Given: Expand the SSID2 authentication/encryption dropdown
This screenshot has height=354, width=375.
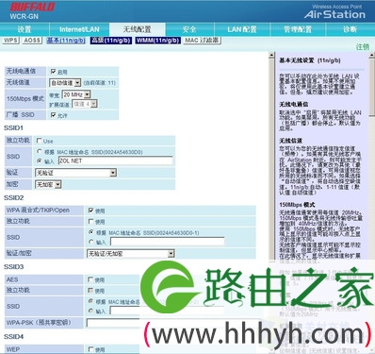Looking at the screenshot, I should coord(130,253).
